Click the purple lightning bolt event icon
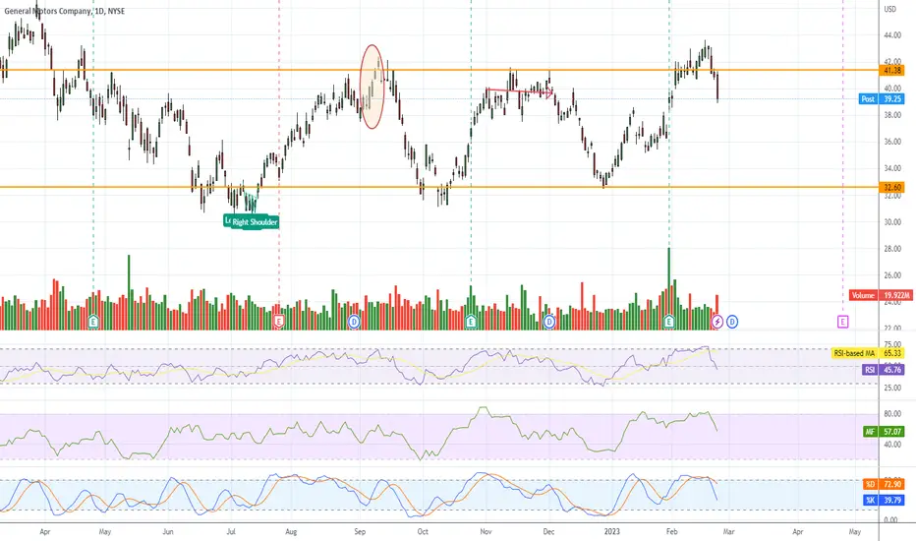 click(717, 321)
